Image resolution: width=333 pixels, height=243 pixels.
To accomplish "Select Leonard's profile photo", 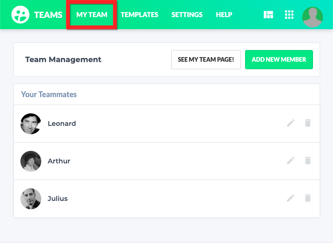I will coord(31,124).
